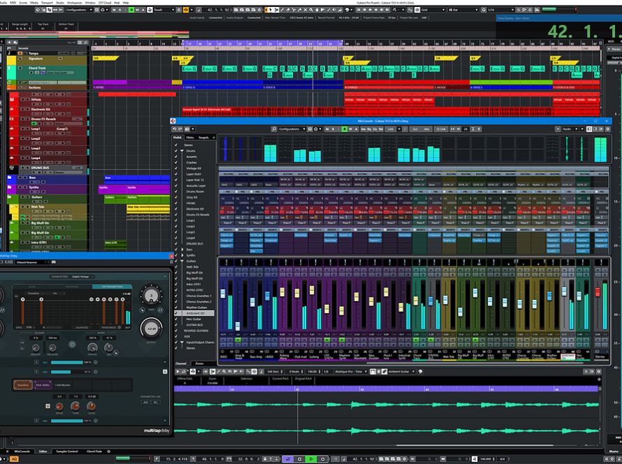Open the Touch automation mode dropdown
The image size is (622, 464).
tap(164, 10)
